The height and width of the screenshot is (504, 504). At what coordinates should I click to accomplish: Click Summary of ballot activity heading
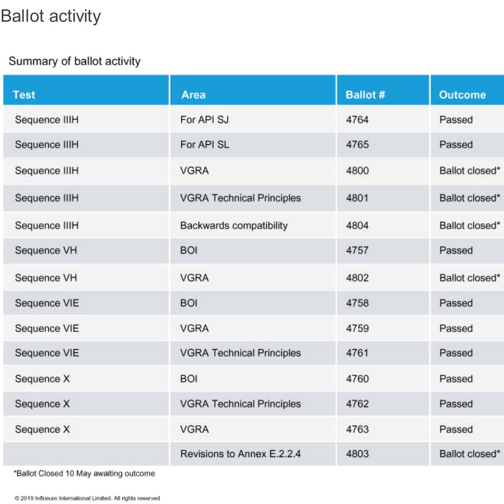point(75,61)
